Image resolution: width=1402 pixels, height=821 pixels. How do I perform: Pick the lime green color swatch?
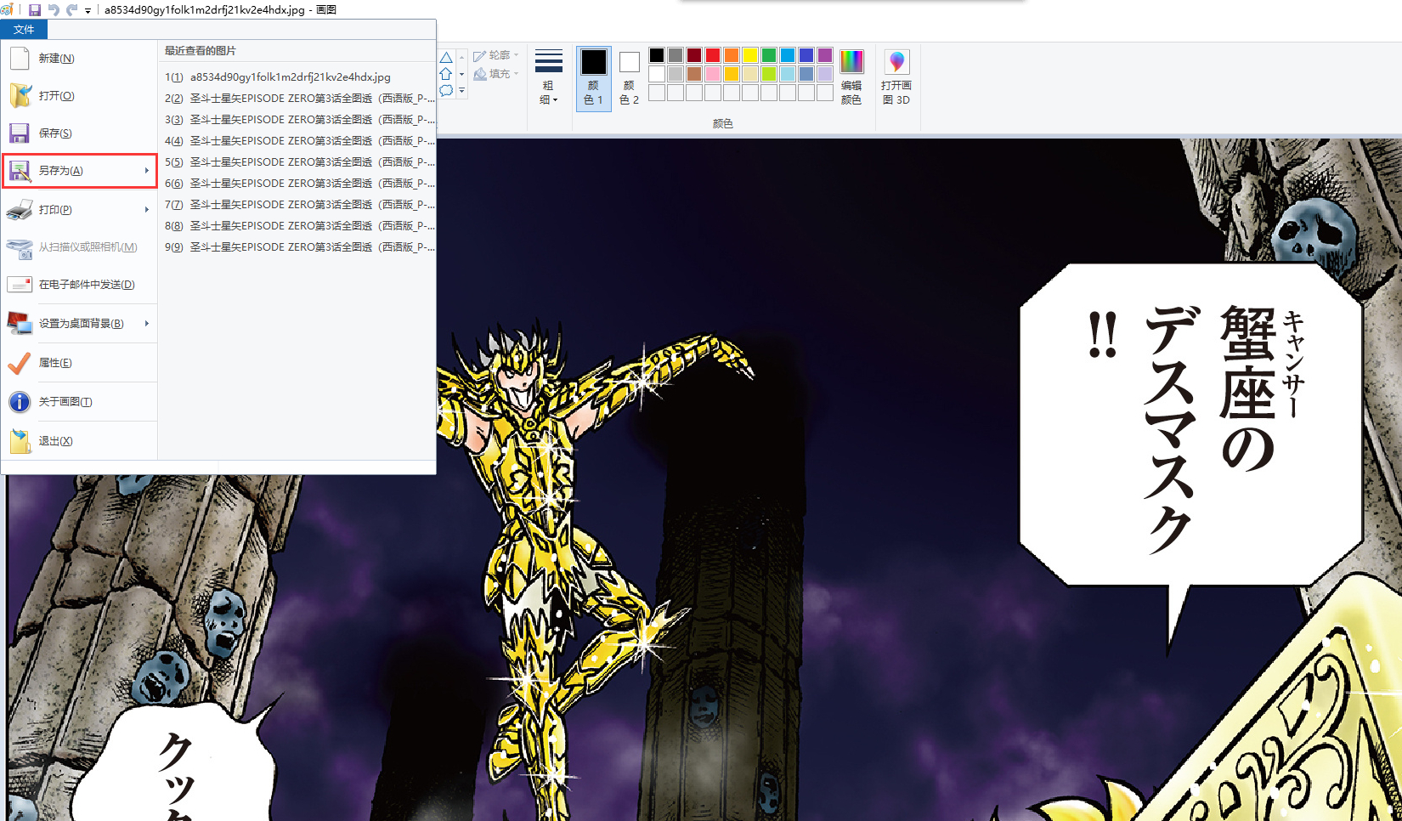pos(769,74)
